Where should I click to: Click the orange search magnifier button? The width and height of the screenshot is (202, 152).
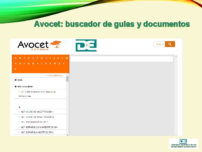pyautogui.click(x=170, y=44)
